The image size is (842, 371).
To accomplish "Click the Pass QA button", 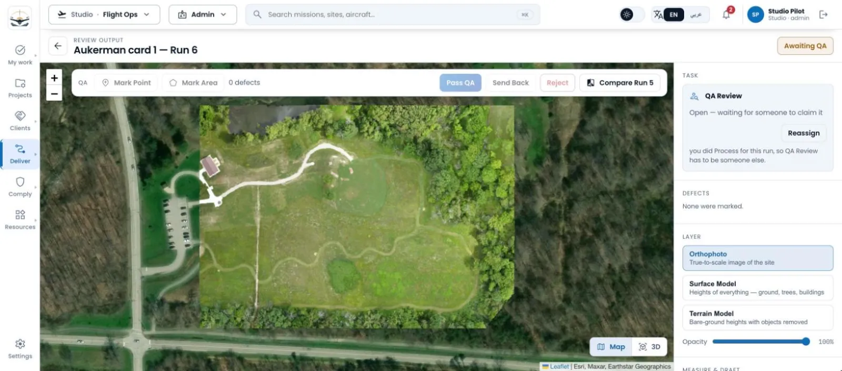I will pyautogui.click(x=460, y=83).
